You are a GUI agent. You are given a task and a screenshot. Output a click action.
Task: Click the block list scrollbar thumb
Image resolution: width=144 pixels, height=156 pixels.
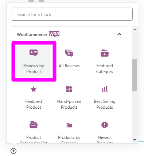point(135,75)
